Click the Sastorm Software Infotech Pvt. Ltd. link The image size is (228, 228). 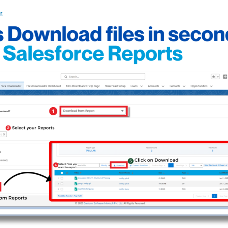103,203
